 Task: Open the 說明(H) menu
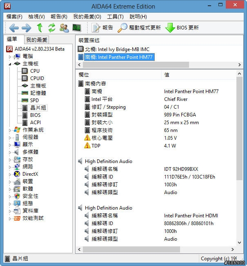(x=138, y=17)
